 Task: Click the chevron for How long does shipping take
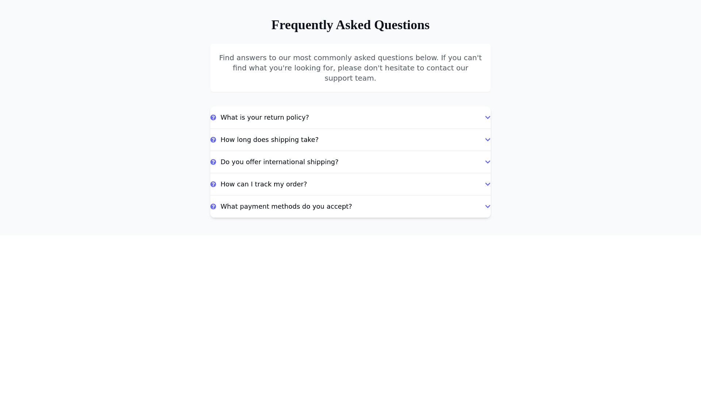487,140
